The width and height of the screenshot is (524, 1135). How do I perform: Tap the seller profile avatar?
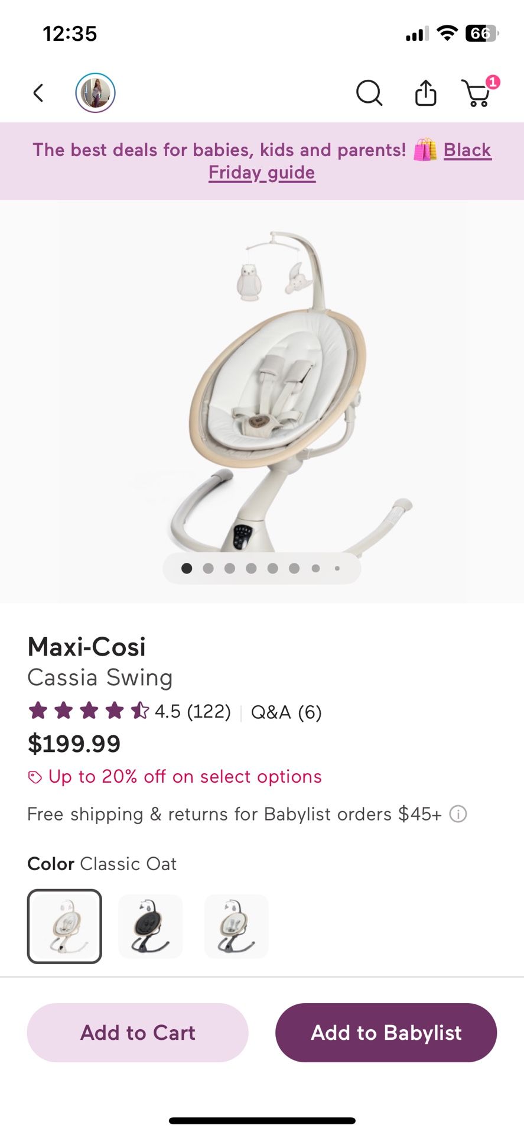(95, 92)
